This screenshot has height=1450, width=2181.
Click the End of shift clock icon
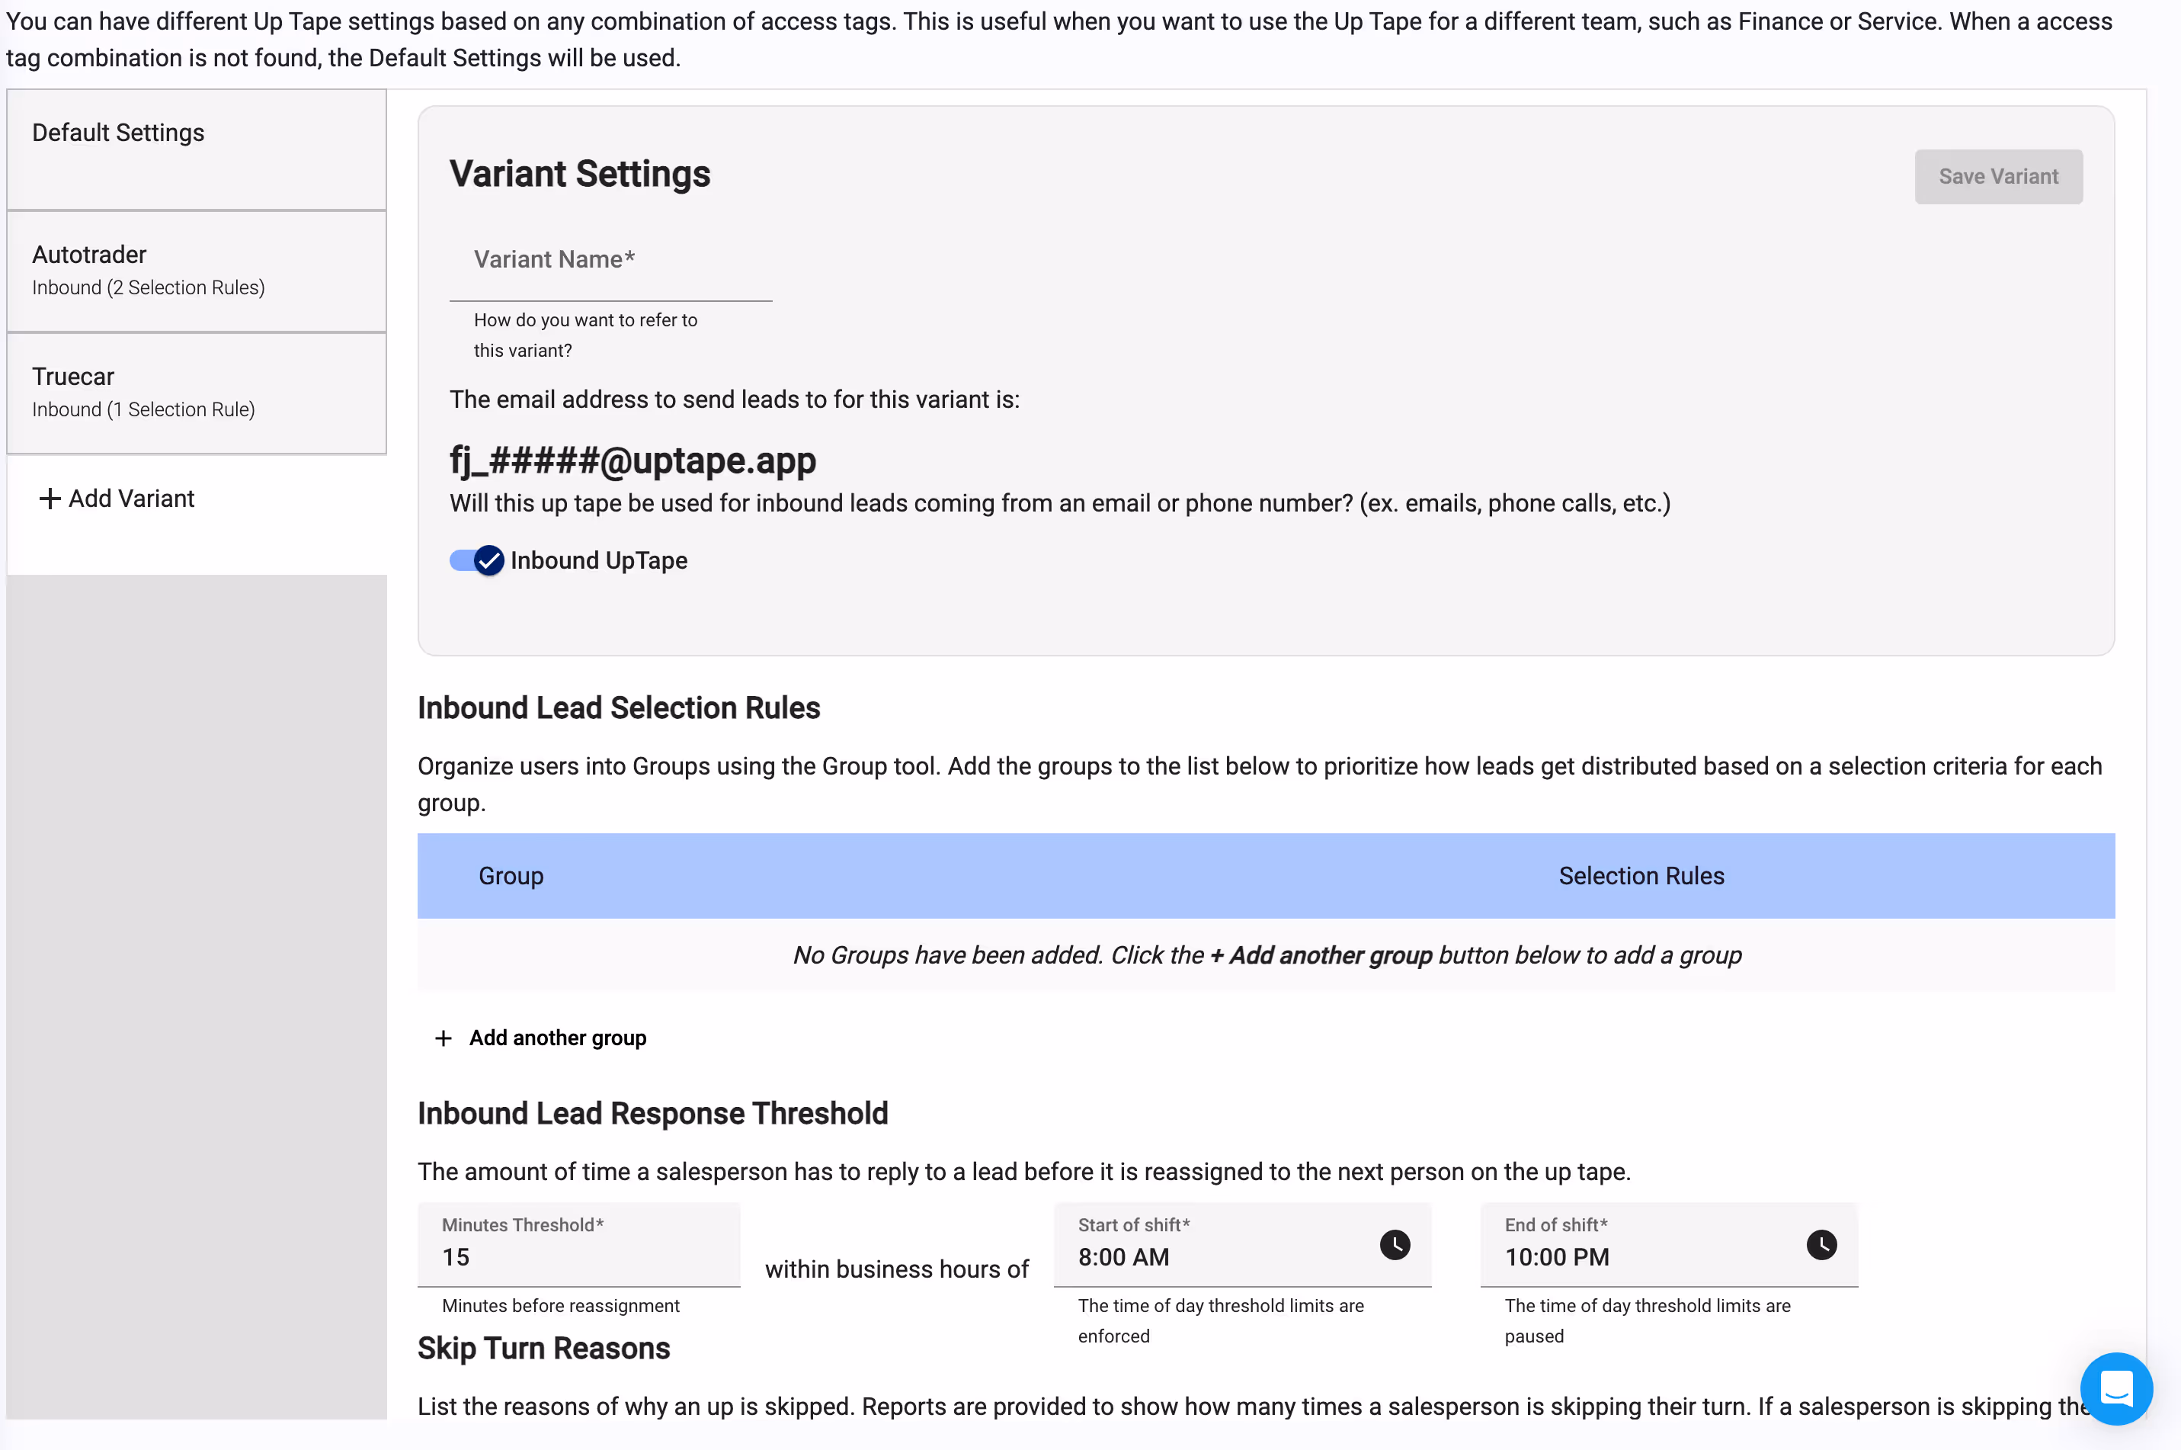click(1821, 1245)
